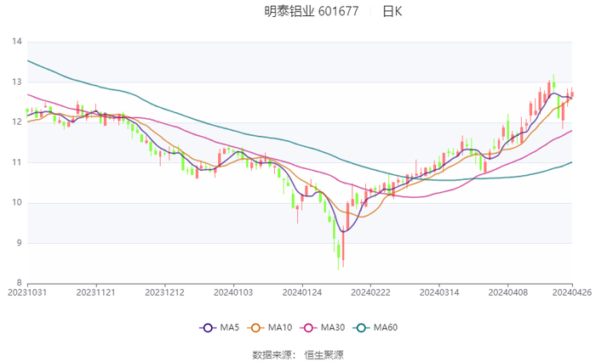Click the 20231031 date axis label

[27, 291]
